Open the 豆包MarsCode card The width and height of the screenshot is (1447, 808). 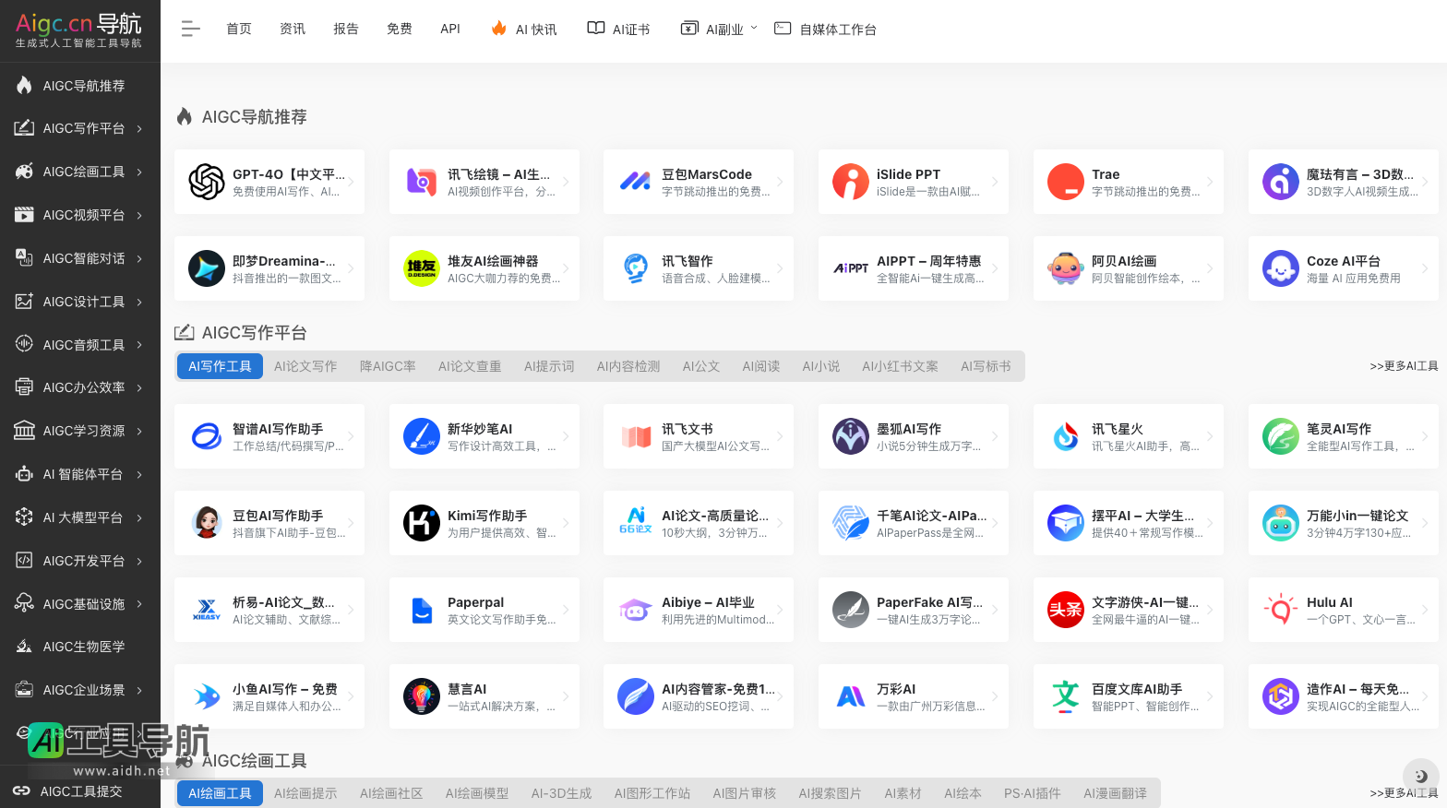pos(698,182)
